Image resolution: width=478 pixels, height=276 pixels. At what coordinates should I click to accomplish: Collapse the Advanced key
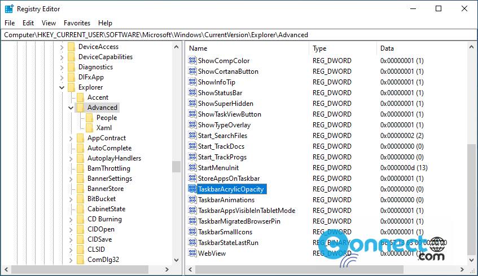pos(71,108)
